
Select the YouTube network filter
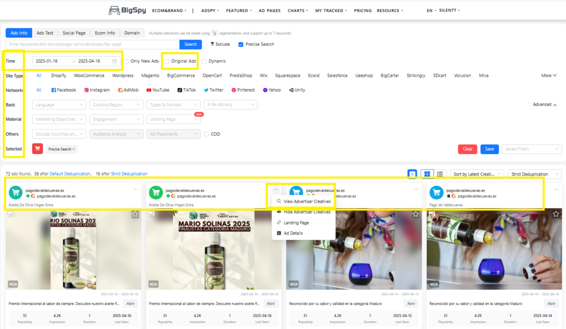(158, 90)
